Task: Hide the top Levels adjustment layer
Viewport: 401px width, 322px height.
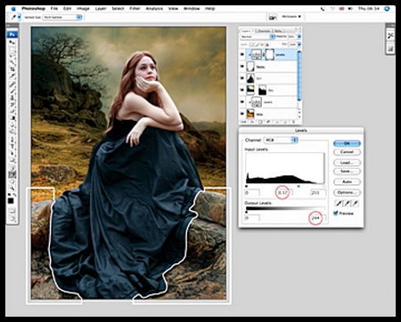Action: pyautogui.click(x=241, y=54)
